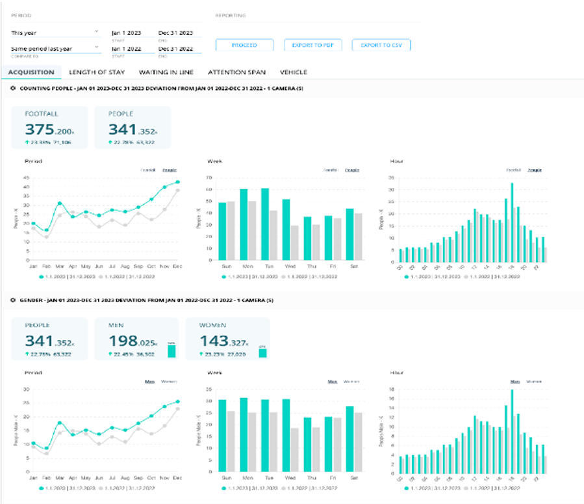
Task: Select Men toggle on gender Hour chart
Action: pos(515,381)
